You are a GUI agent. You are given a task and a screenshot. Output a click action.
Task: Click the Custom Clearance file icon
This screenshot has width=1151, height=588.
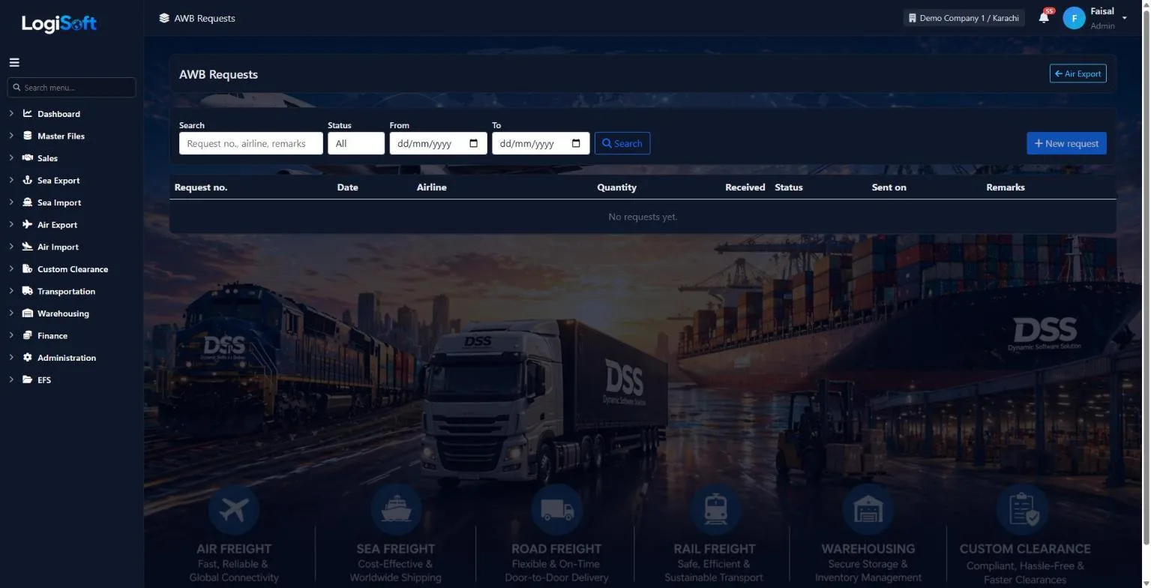point(28,268)
